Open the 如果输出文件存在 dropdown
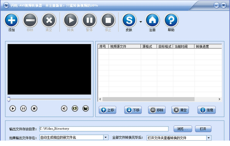Viewport: 230px width, 146px height. pos(106,138)
